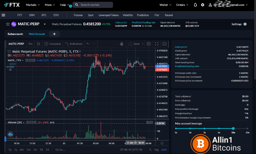Undo last chart action
The image size is (256, 154).
(88, 44)
